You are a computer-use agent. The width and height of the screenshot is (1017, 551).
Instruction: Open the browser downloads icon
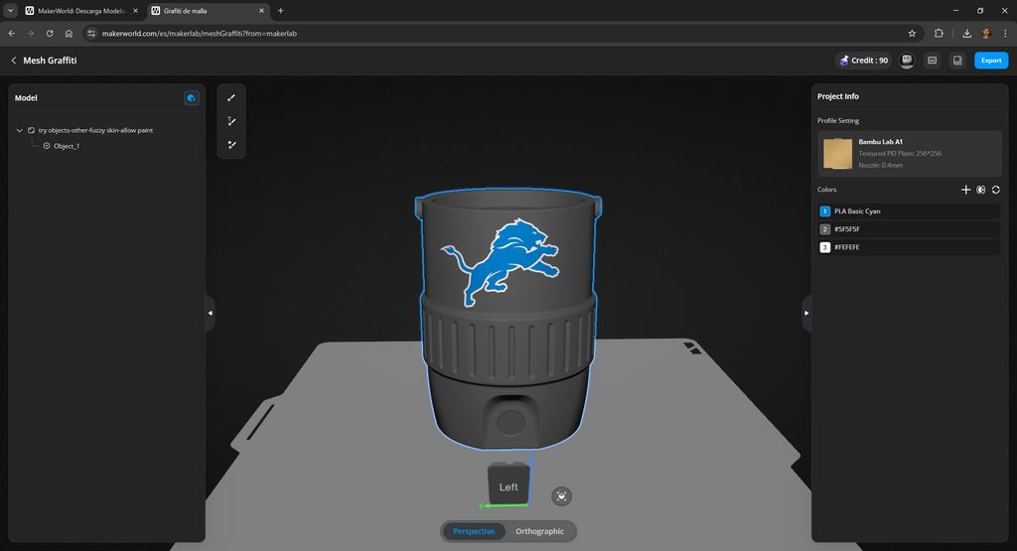(x=966, y=33)
